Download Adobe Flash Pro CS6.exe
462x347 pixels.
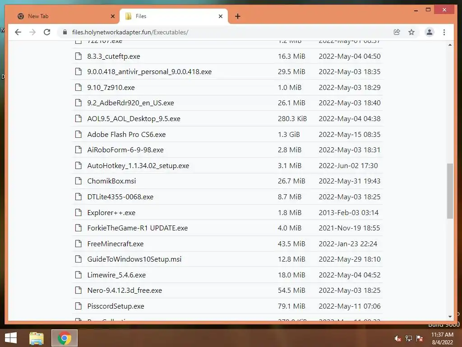pos(126,135)
